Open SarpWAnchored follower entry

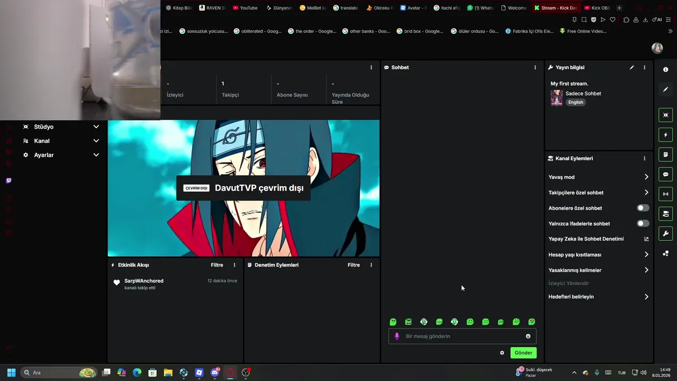(x=175, y=284)
